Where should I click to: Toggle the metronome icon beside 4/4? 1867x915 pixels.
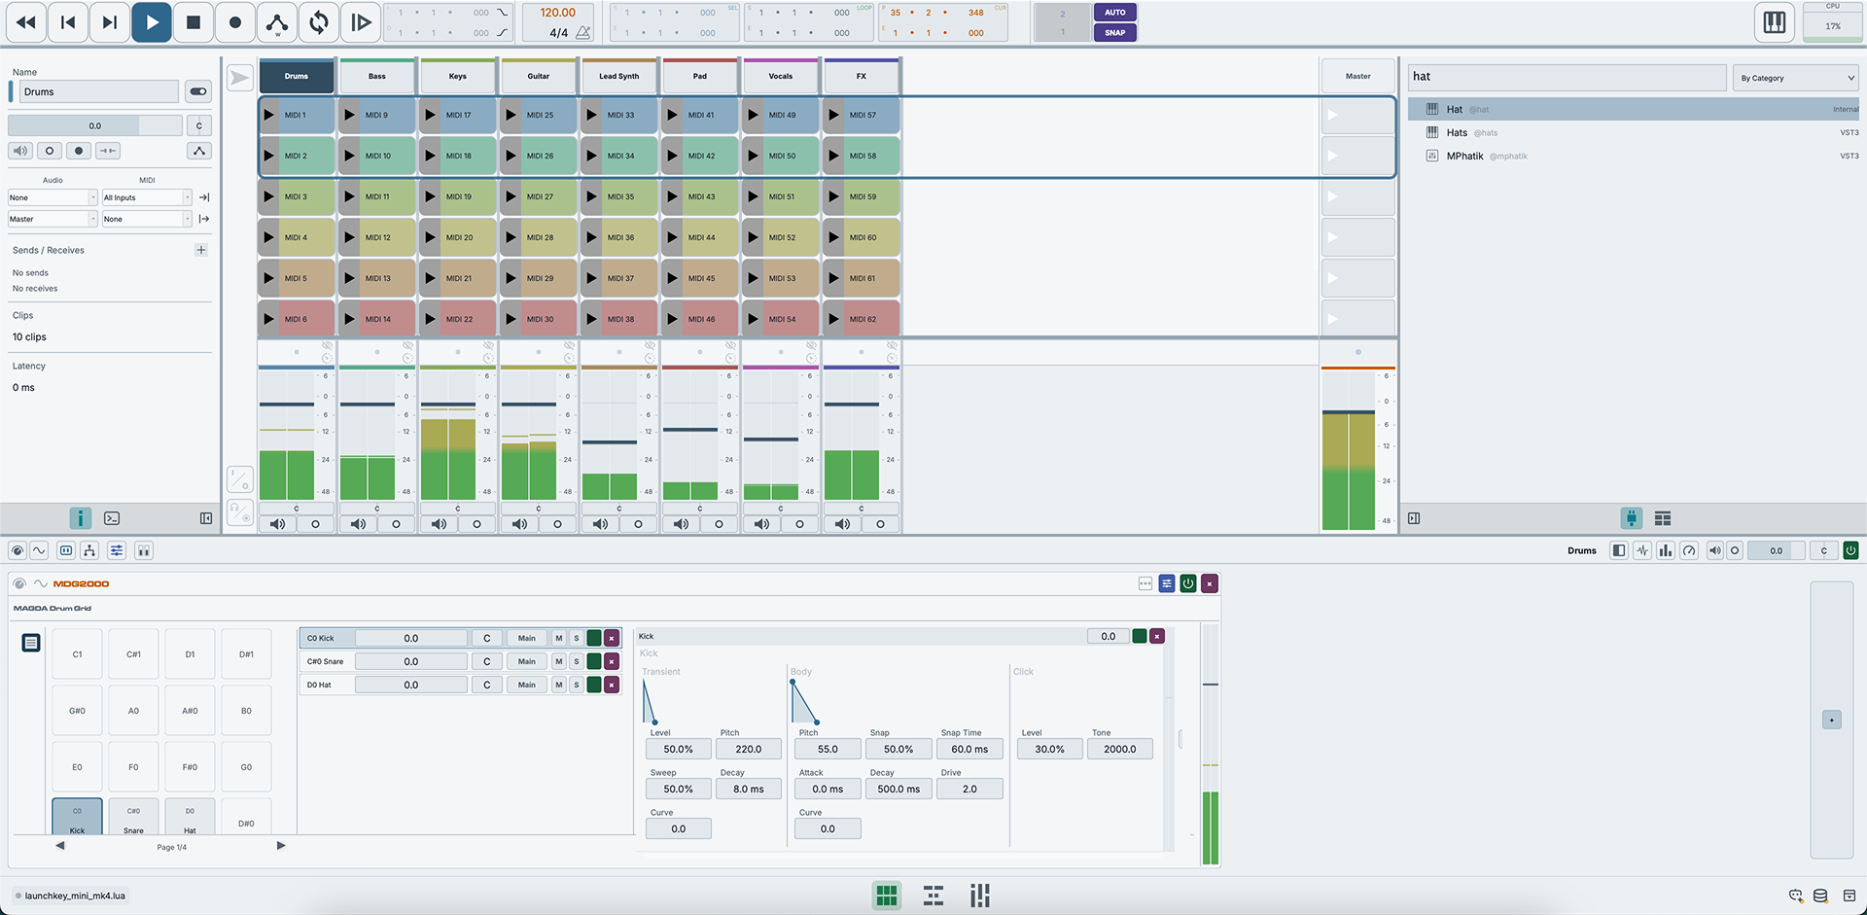click(x=582, y=33)
